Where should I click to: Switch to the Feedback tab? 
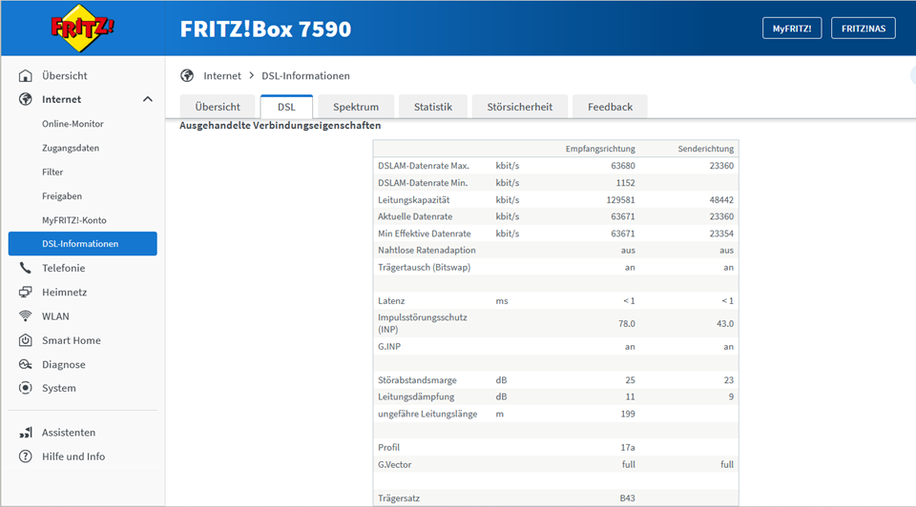(x=610, y=107)
